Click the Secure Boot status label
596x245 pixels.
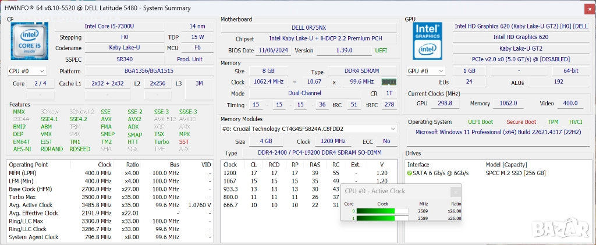pos(520,122)
